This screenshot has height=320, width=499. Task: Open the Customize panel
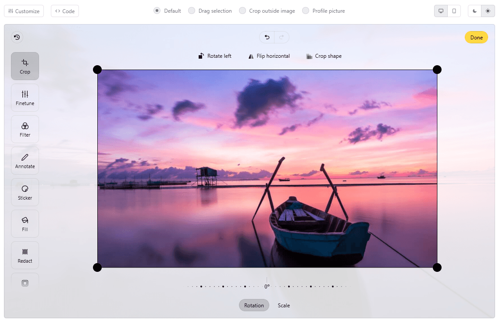click(24, 11)
